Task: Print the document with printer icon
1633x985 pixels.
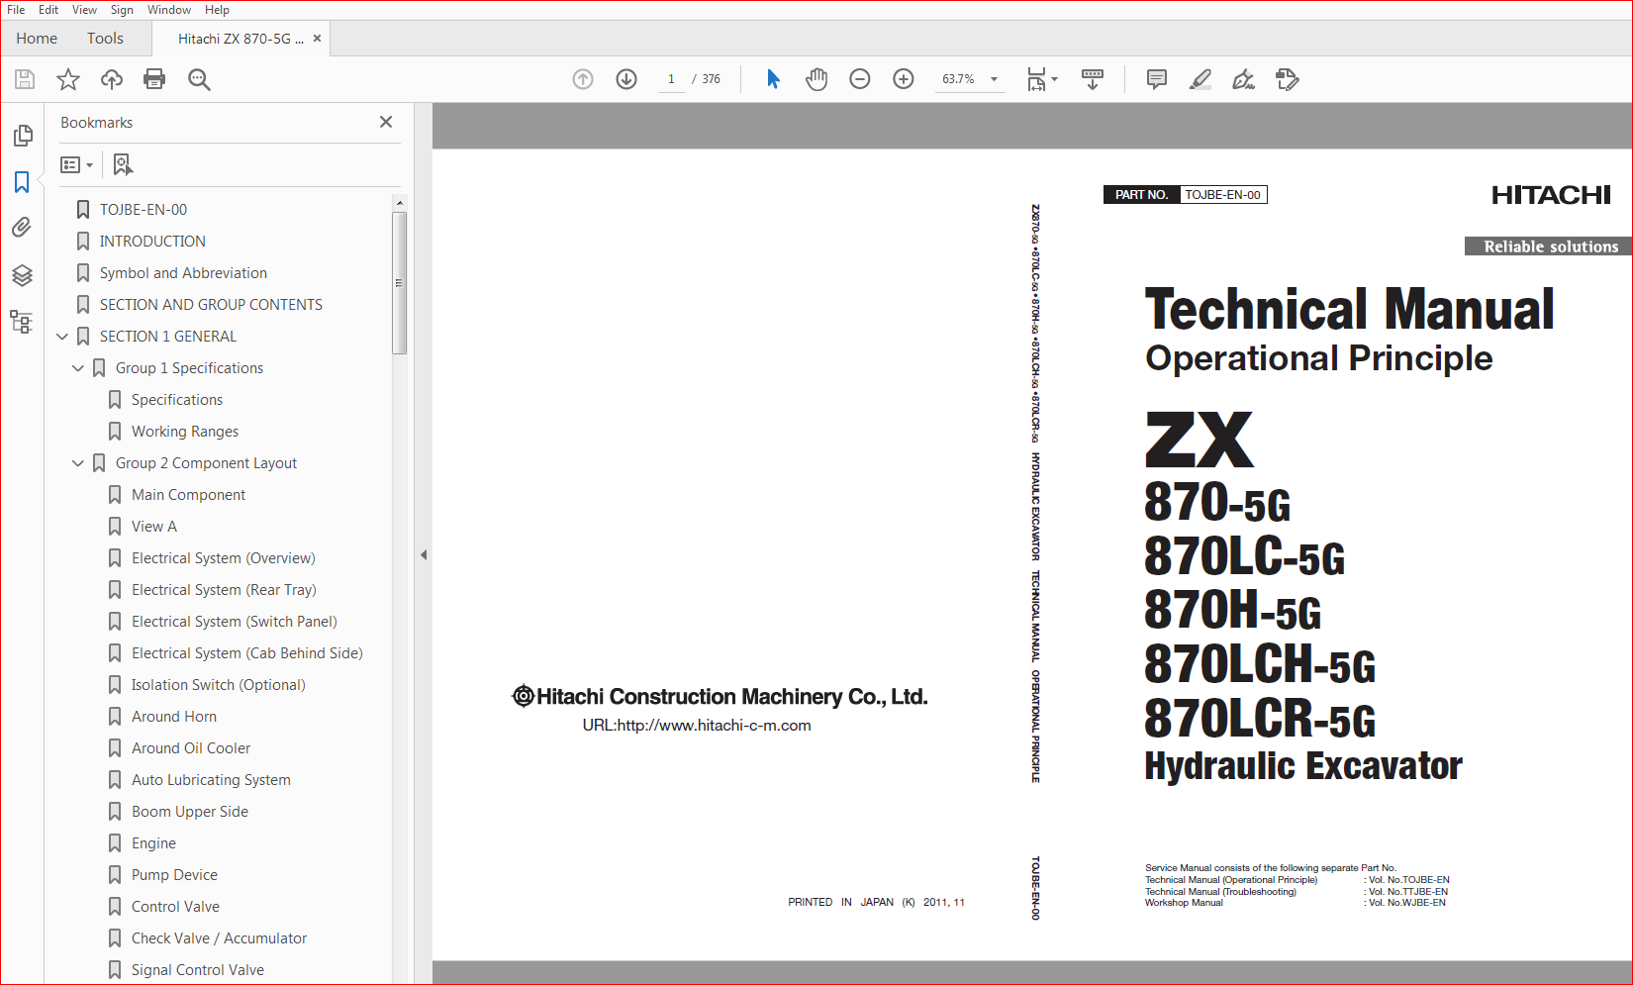Action: [154, 79]
